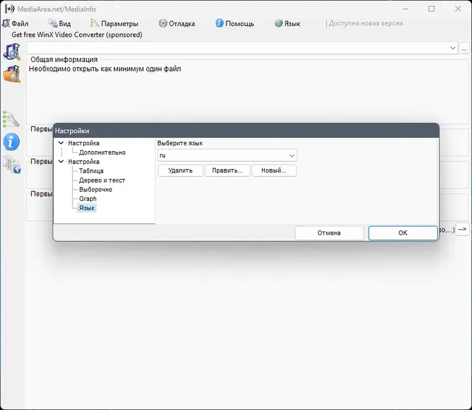Open the Отладка menu

click(177, 24)
